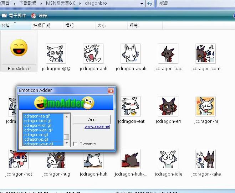Click the 燒錄 toolbar button

[39, 16]
